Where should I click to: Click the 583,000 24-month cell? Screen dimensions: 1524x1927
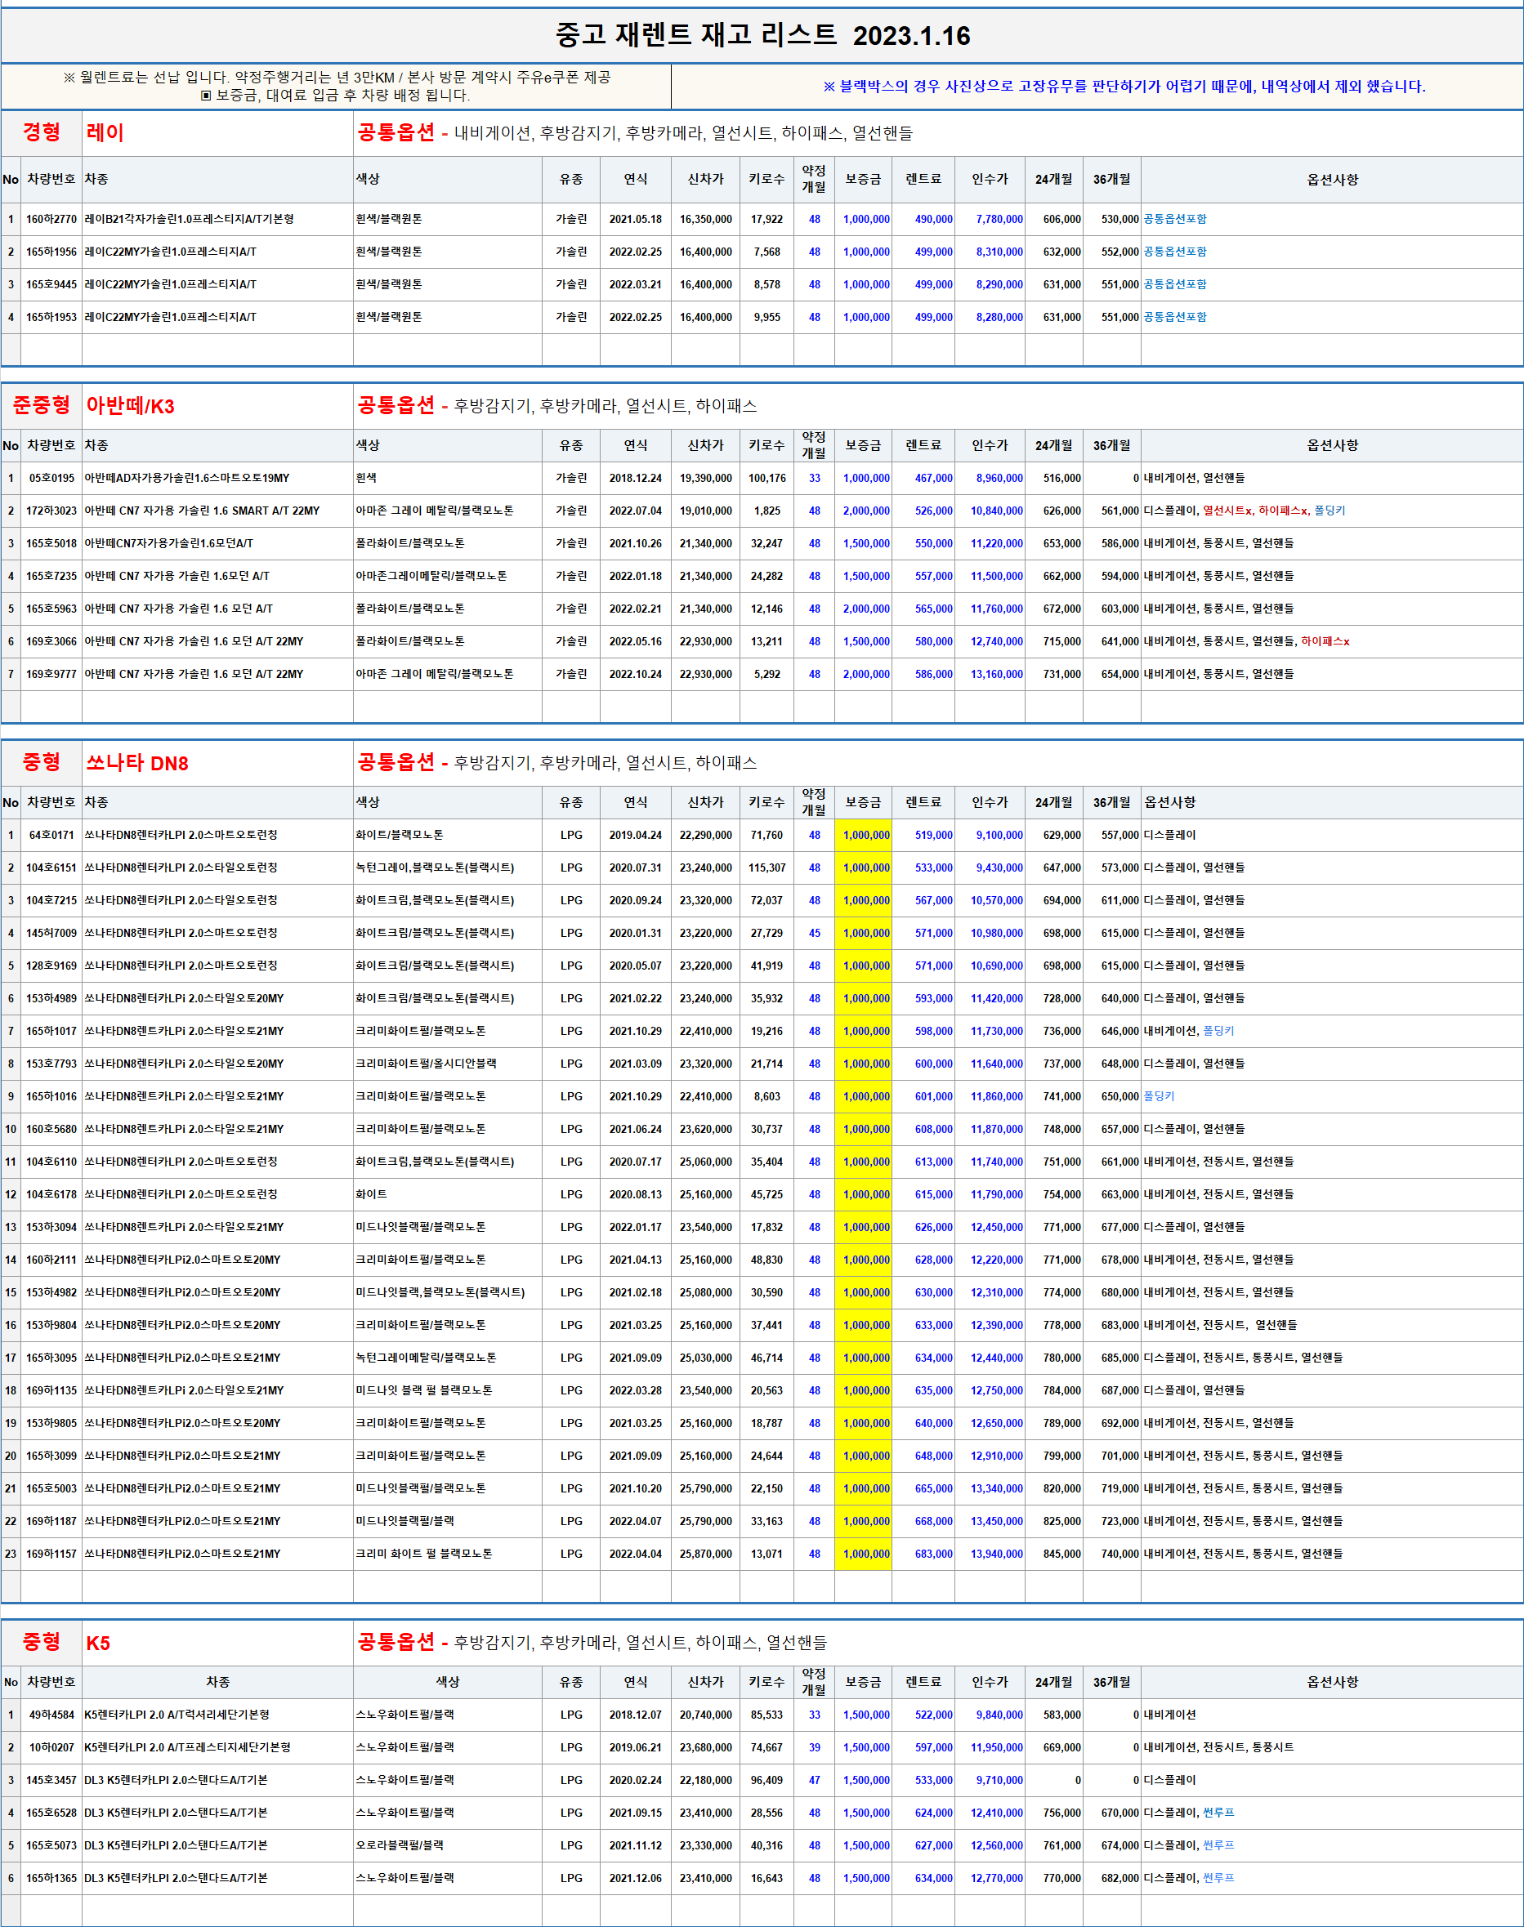click(1054, 1715)
